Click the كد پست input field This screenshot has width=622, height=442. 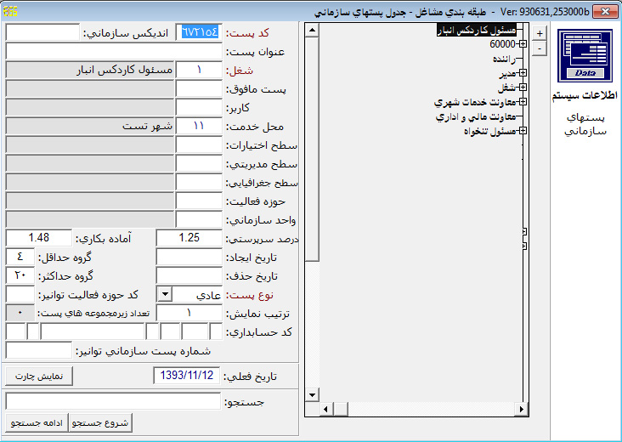199,32
